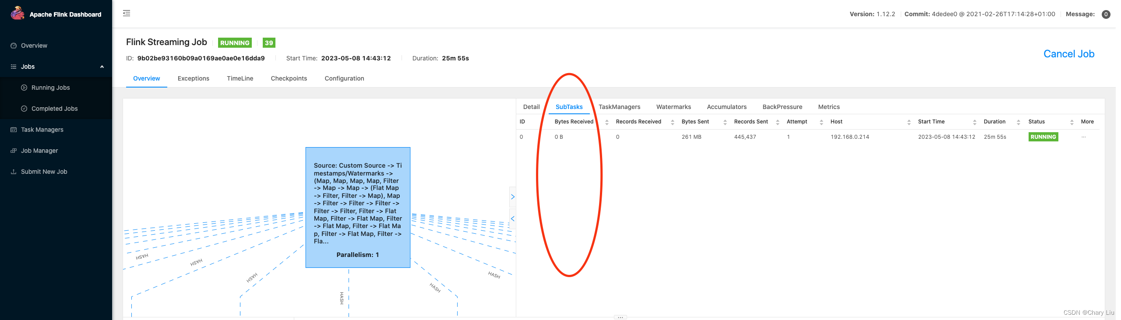Sort by Status column arrows
The width and height of the screenshot is (1121, 320).
coord(1072,122)
